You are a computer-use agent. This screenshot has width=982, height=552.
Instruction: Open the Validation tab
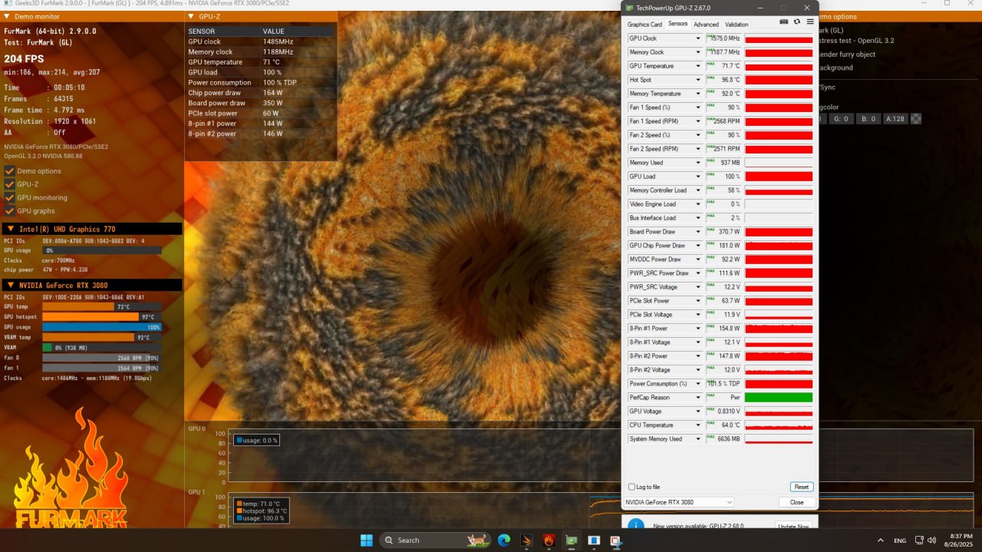[736, 25]
